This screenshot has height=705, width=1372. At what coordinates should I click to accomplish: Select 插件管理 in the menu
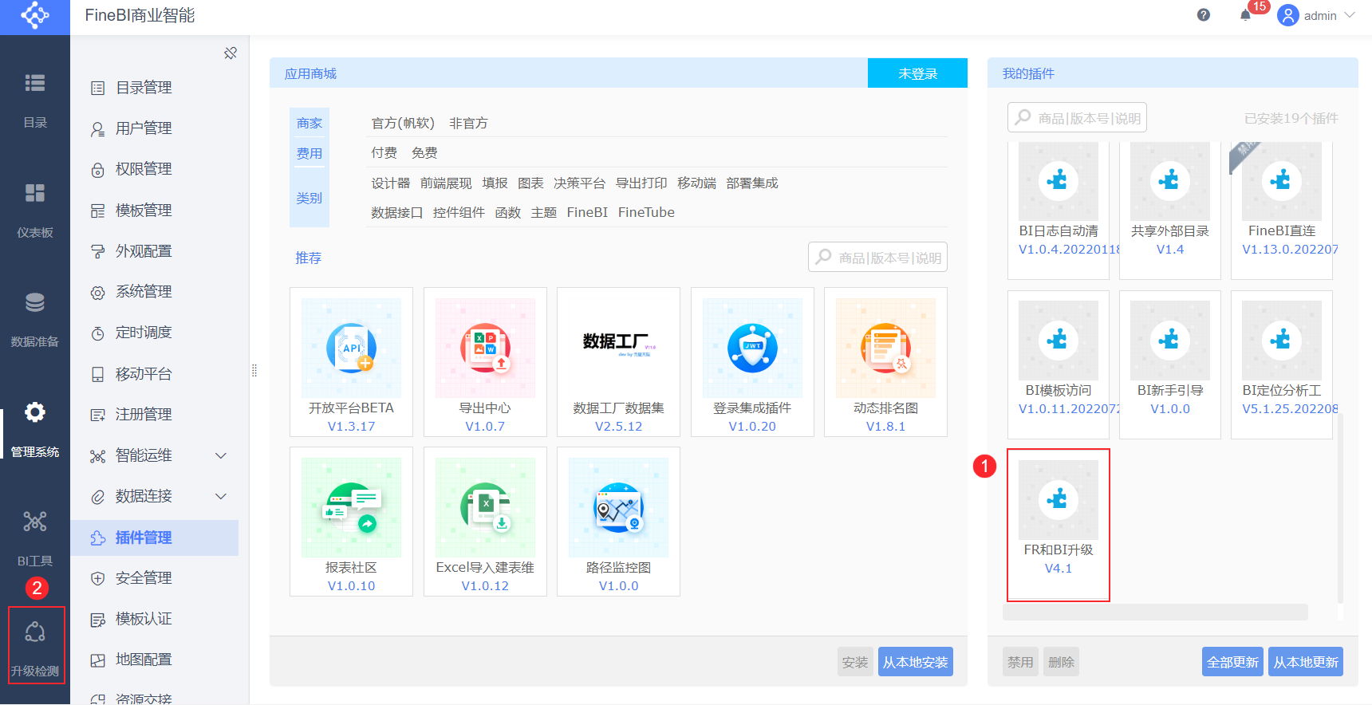coord(155,538)
